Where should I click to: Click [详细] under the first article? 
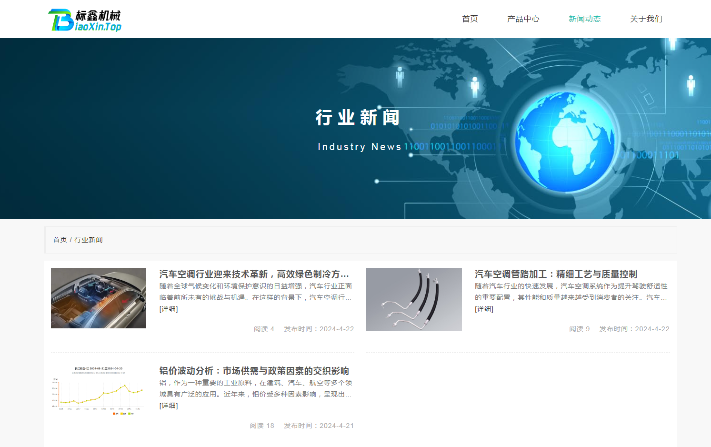(x=169, y=309)
